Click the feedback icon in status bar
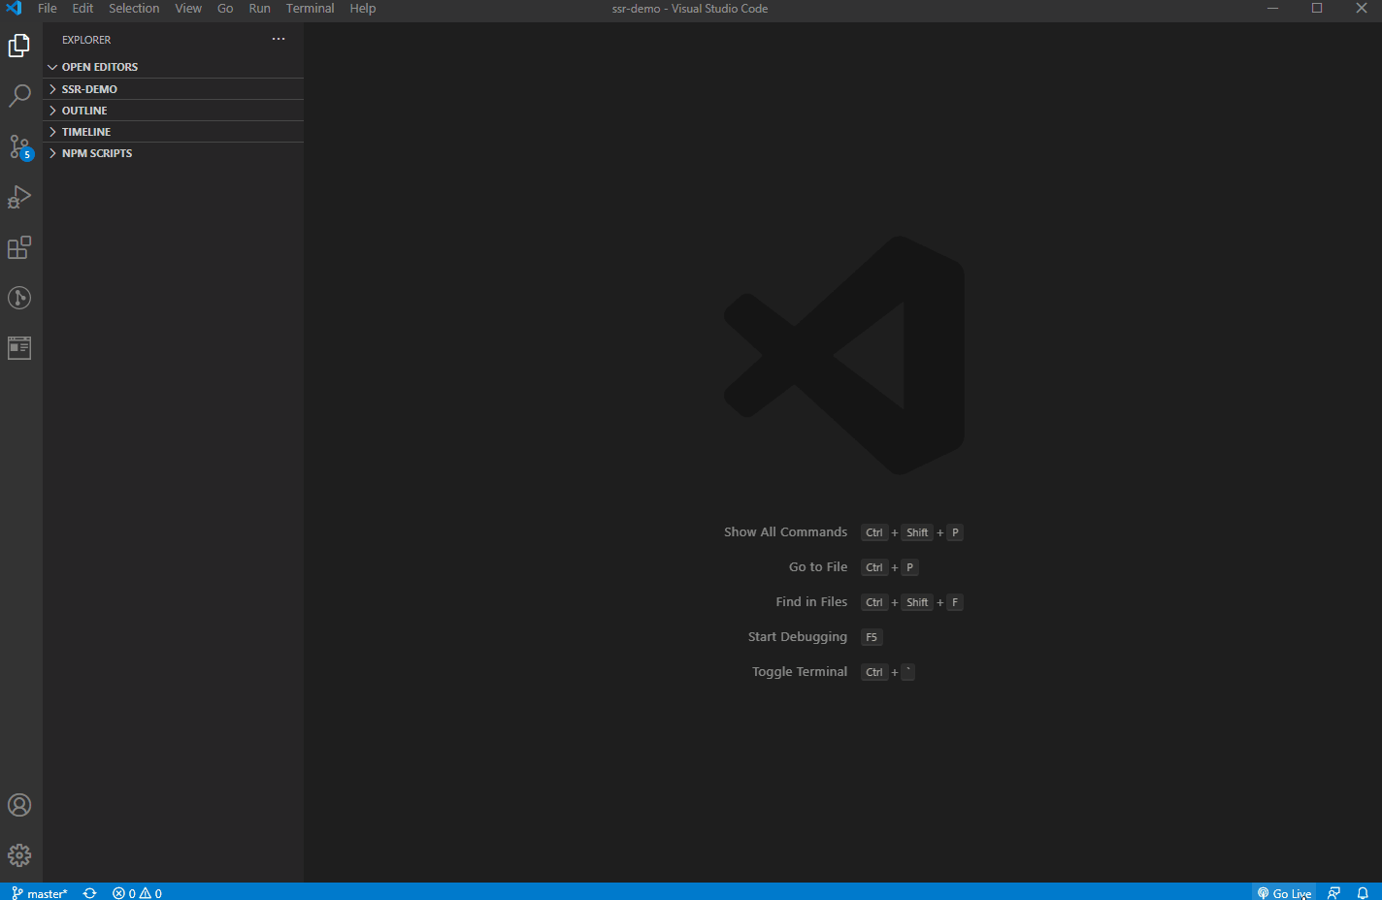 (x=1334, y=893)
